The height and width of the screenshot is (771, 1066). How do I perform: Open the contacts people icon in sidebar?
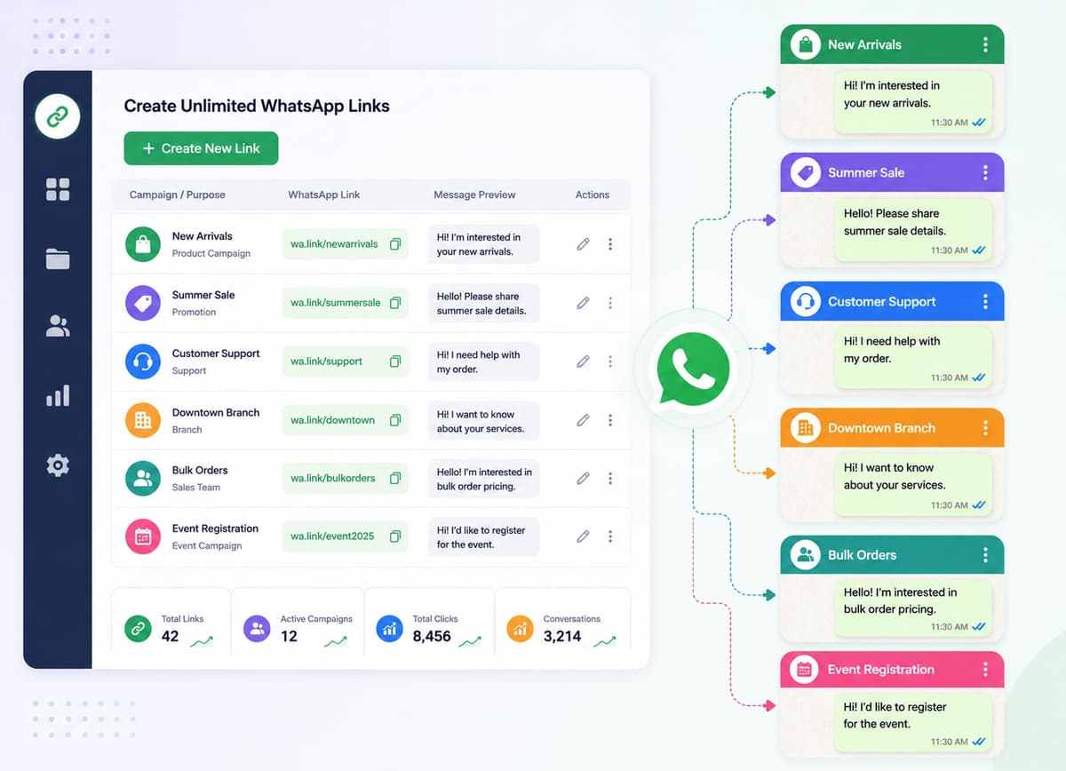click(58, 326)
